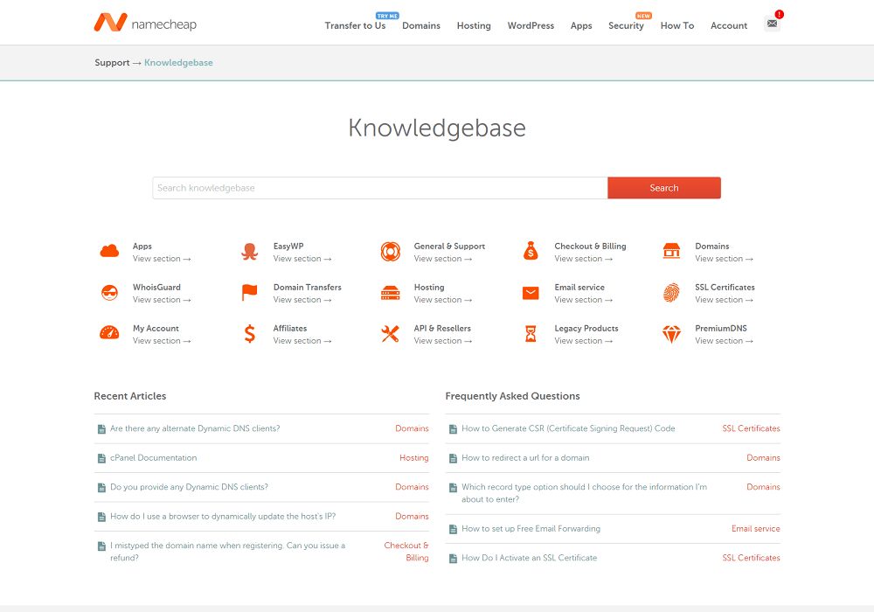Open the SSL Certificates section title
Screen dimensions: 874x612
click(x=725, y=287)
